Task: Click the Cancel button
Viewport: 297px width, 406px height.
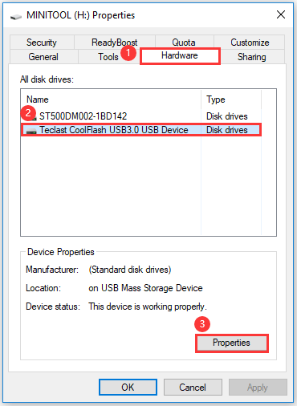Action: 193,387
